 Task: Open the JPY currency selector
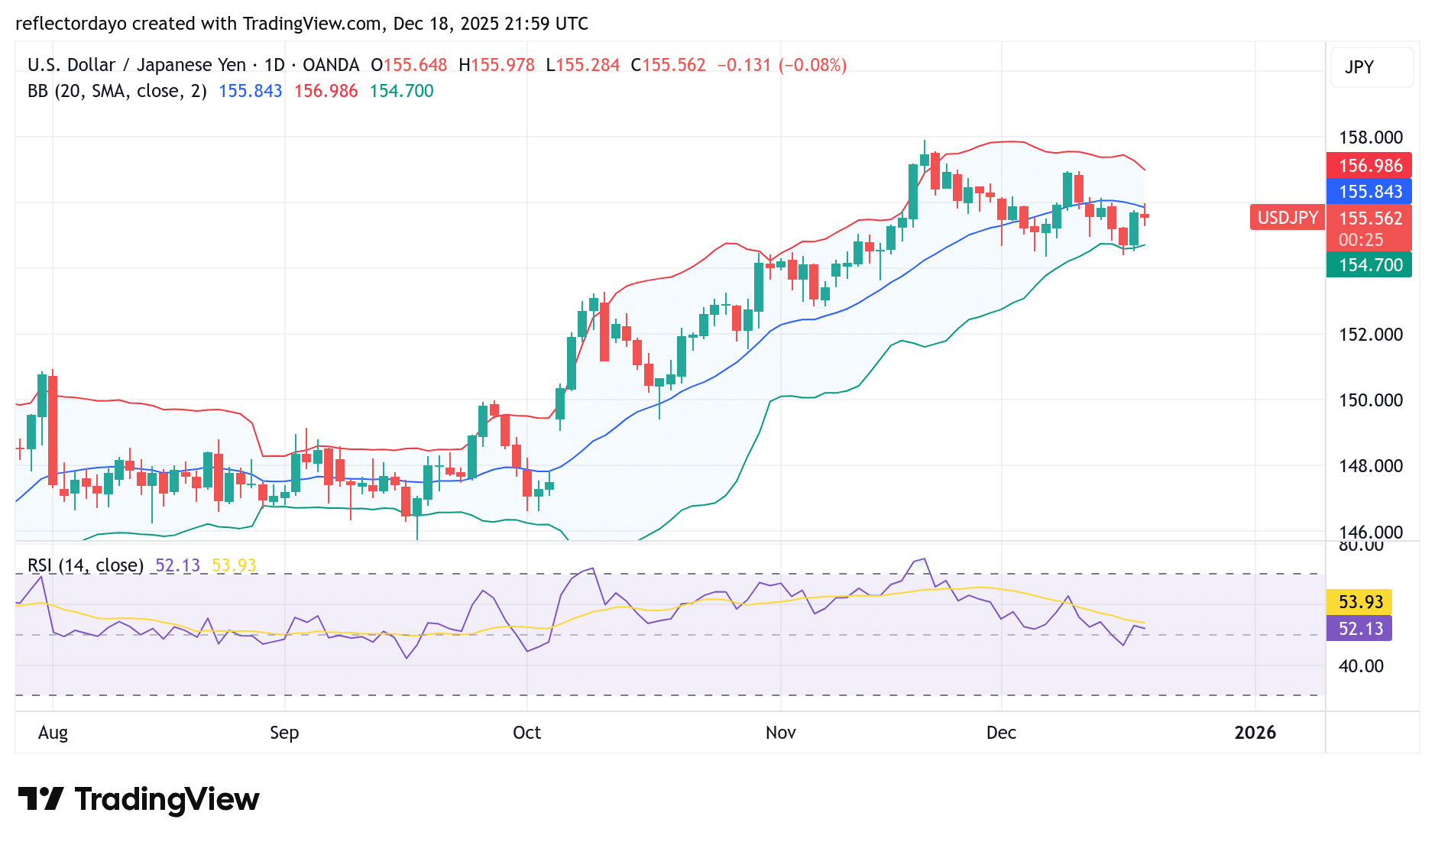point(1371,67)
